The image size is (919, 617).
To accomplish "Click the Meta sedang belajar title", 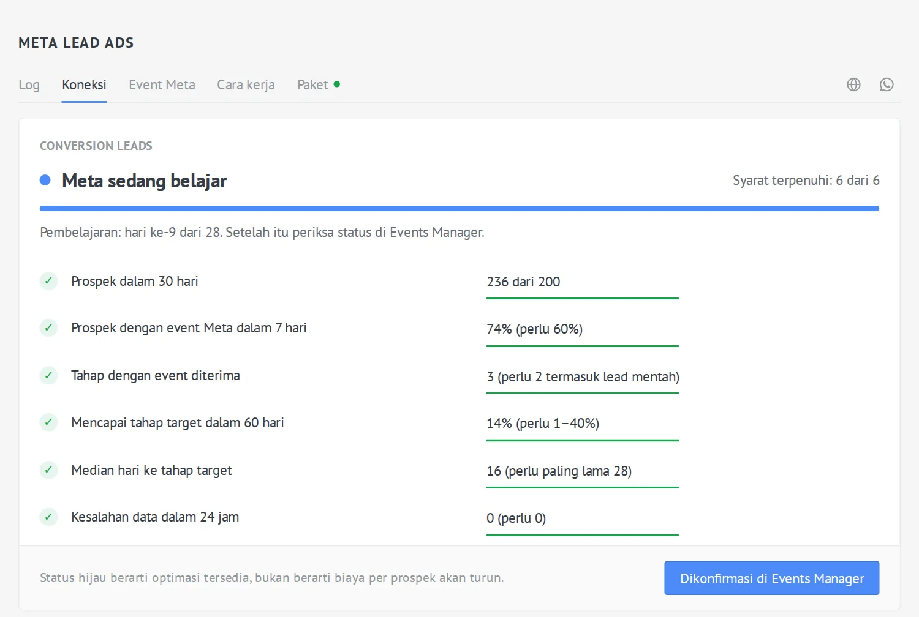I will tap(145, 181).
